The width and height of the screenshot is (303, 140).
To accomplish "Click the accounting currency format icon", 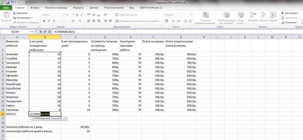I will pos(166,21).
